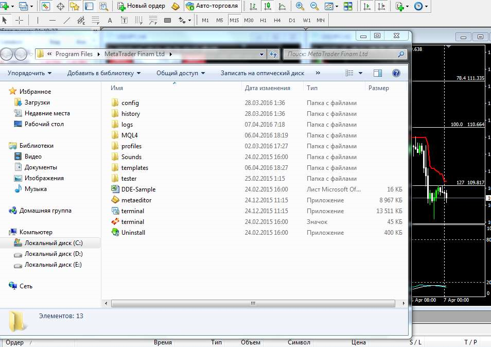Tile chart windows icon
Viewport: 491px width, 347px height.
point(347,6)
